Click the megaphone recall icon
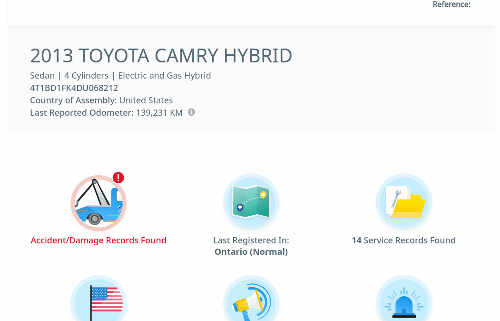 (x=251, y=298)
